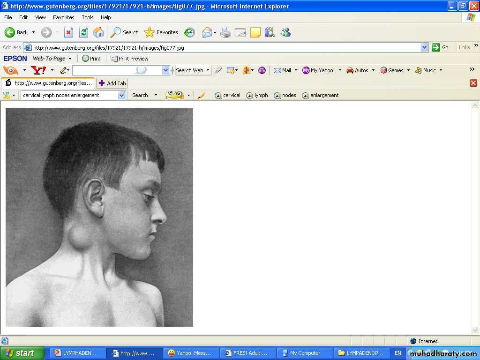This screenshot has width=480, height=360.
Task: Go to the Home page icon
Action: click(98, 32)
